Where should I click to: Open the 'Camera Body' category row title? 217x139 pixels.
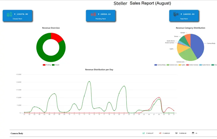coord(17,133)
